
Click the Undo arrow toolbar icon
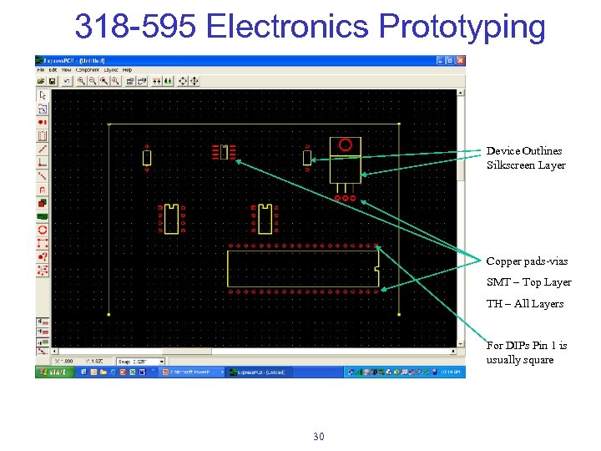[67, 81]
